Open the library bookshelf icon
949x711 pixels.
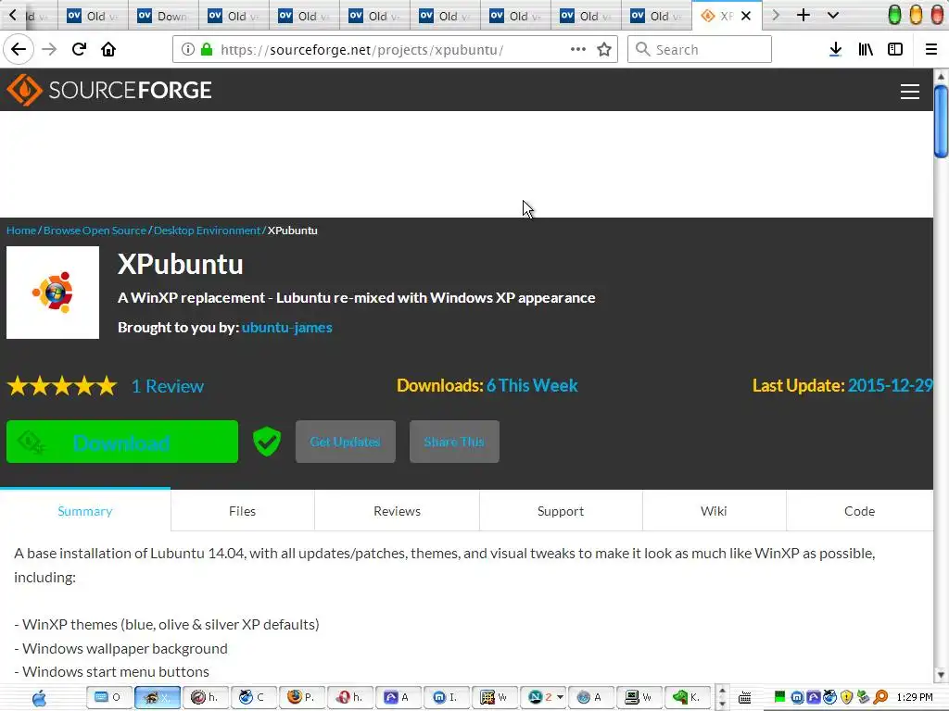pos(866,50)
